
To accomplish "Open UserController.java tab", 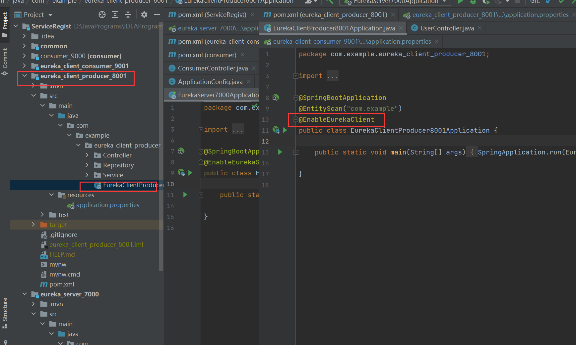I will pyautogui.click(x=447, y=28).
